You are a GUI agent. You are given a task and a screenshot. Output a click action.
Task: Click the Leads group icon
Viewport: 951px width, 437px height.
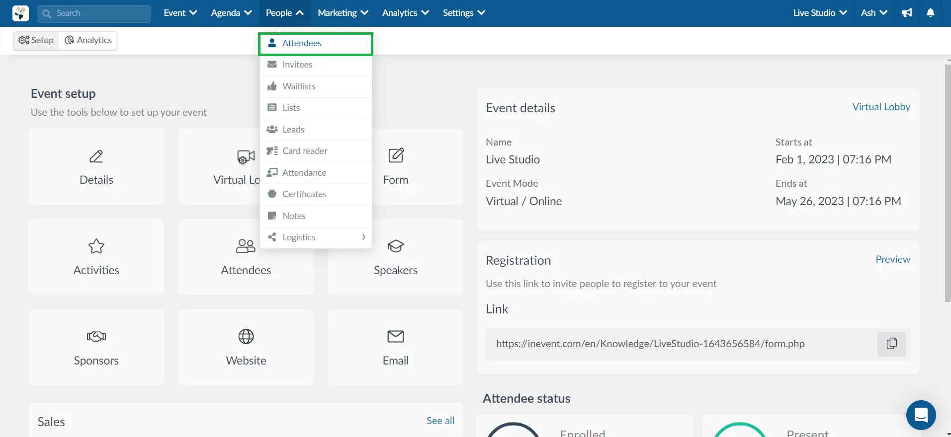(x=272, y=130)
